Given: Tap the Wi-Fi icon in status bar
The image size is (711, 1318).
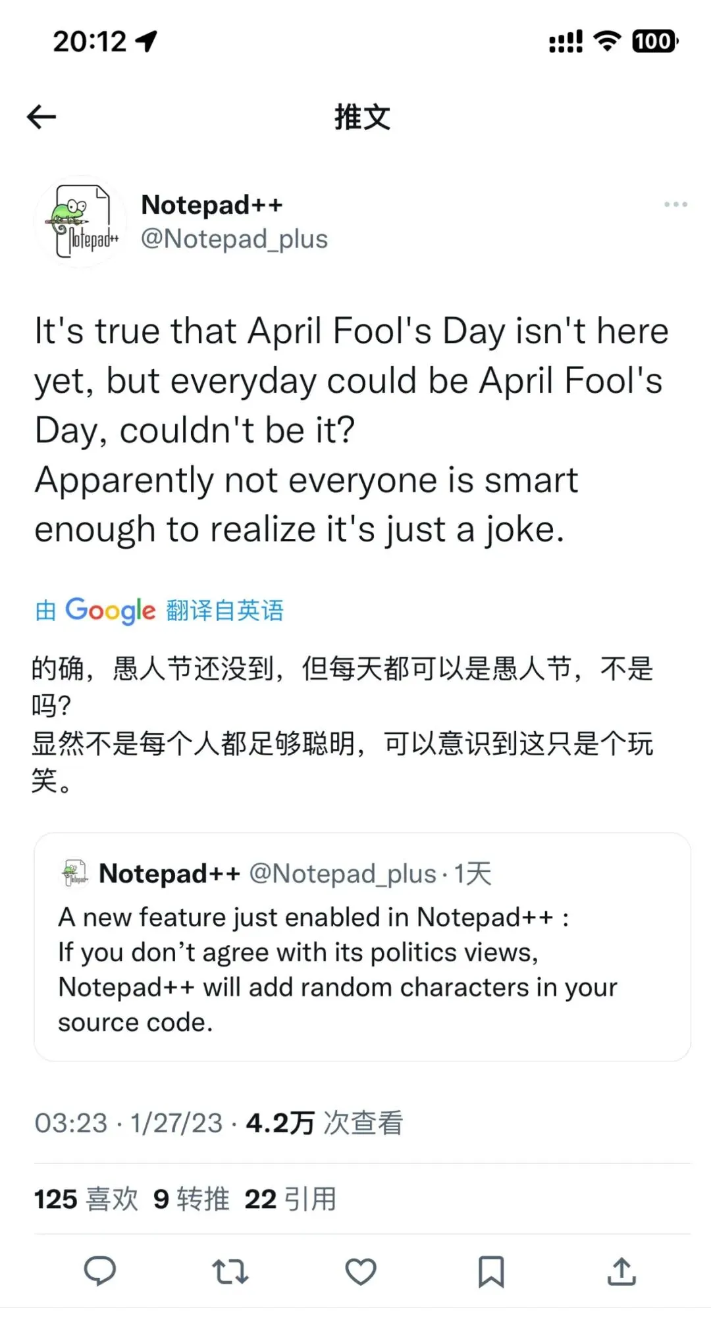Looking at the screenshot, I should (607, 41).
